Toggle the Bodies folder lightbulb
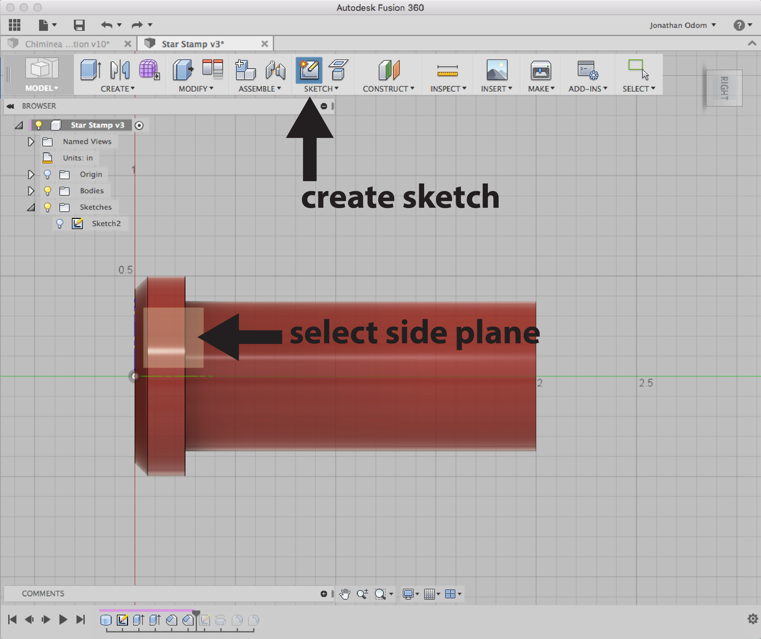 [47, 191]
